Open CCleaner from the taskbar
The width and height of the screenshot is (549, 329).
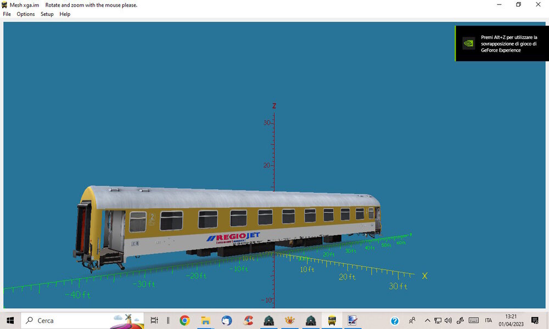[x=248, y=320]
